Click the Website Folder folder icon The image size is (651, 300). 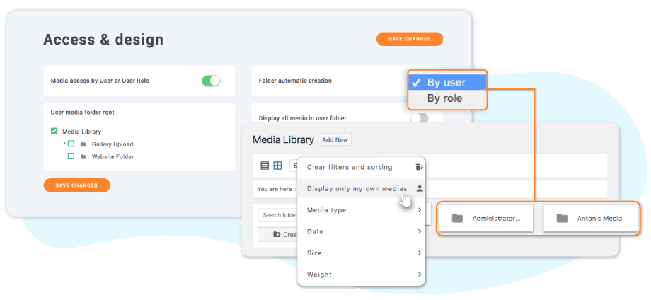(x=83, y=156)
